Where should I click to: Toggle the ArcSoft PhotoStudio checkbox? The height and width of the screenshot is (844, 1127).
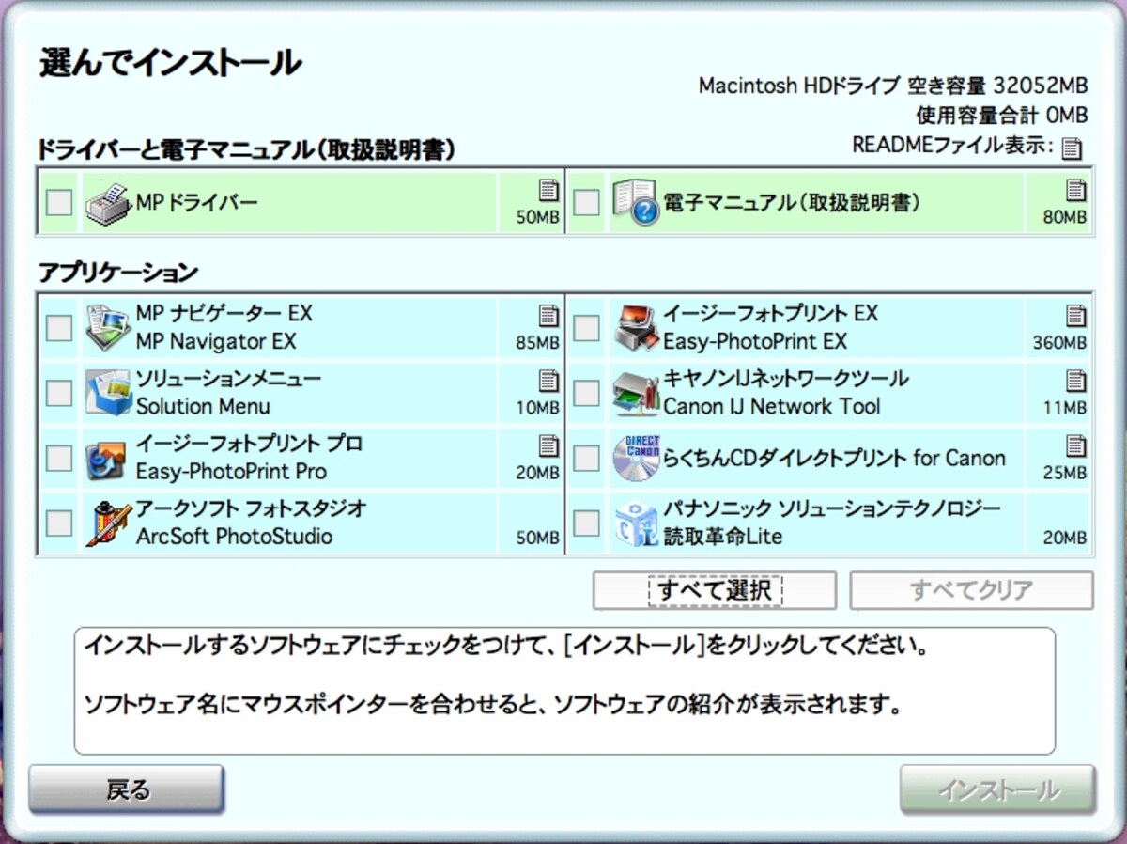coord(59,523)
